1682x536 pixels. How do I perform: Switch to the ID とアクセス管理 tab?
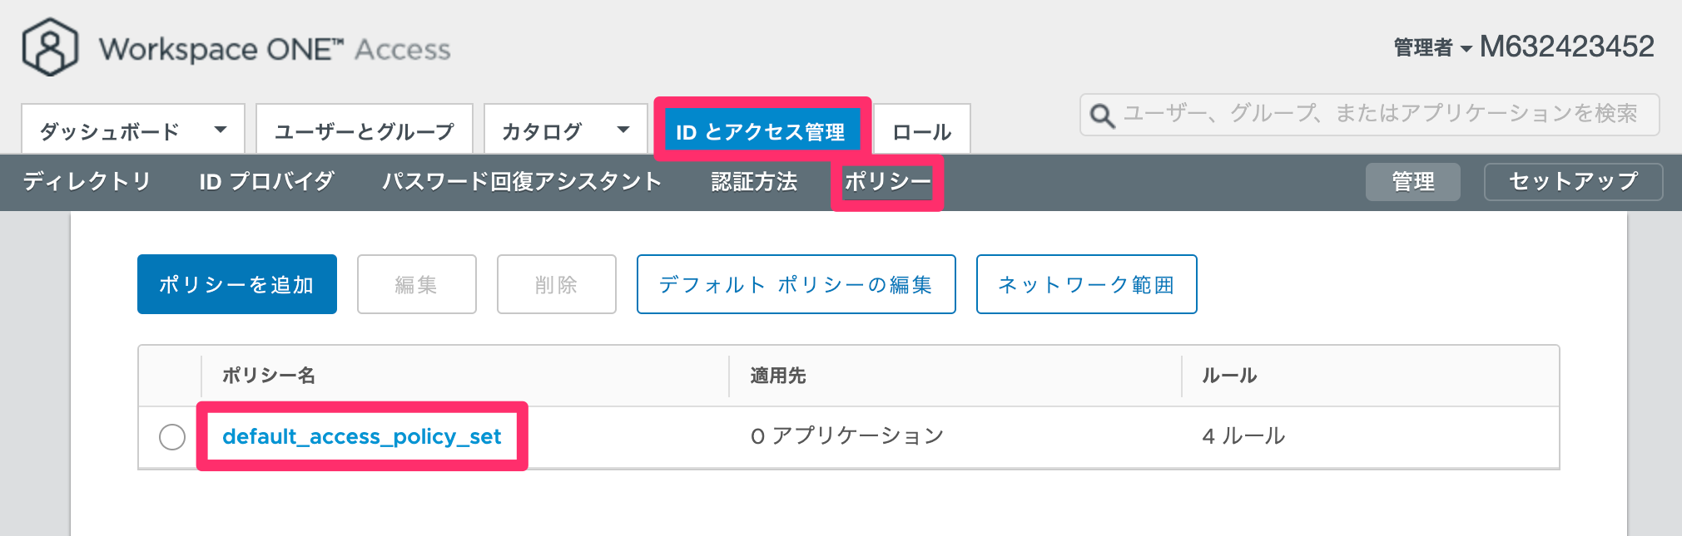click(x=761, y=131)
